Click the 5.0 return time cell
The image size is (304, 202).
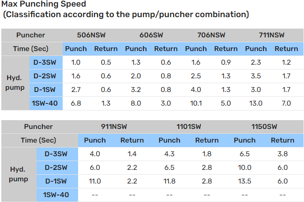click(226, 103)
